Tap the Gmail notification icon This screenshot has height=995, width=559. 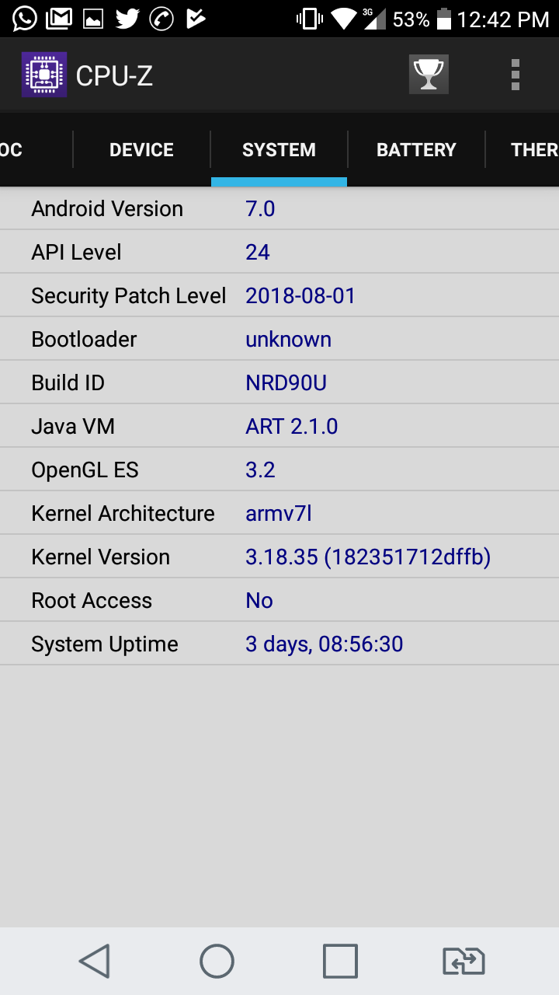(x=59, y=19)
